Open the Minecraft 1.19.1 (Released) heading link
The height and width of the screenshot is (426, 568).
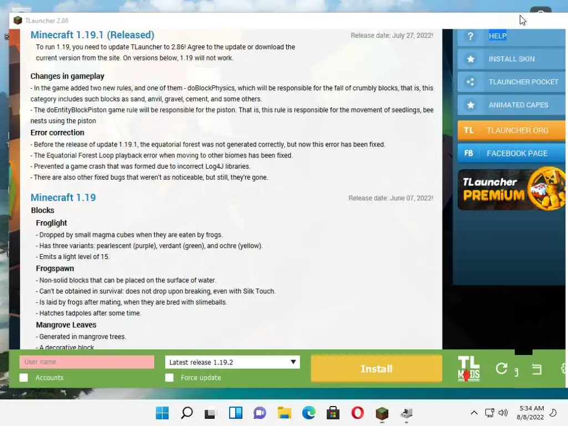click(x=93, y=35)
